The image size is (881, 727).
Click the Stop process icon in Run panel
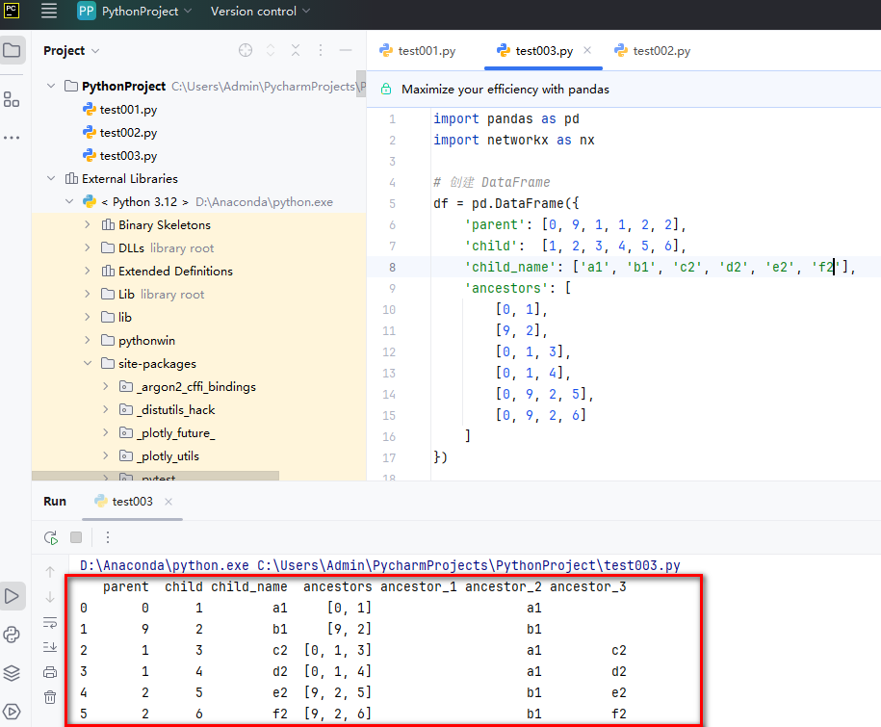[76, 537]
